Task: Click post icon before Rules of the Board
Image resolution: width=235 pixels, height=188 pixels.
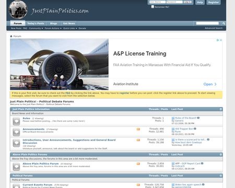Action: [173, 118]
